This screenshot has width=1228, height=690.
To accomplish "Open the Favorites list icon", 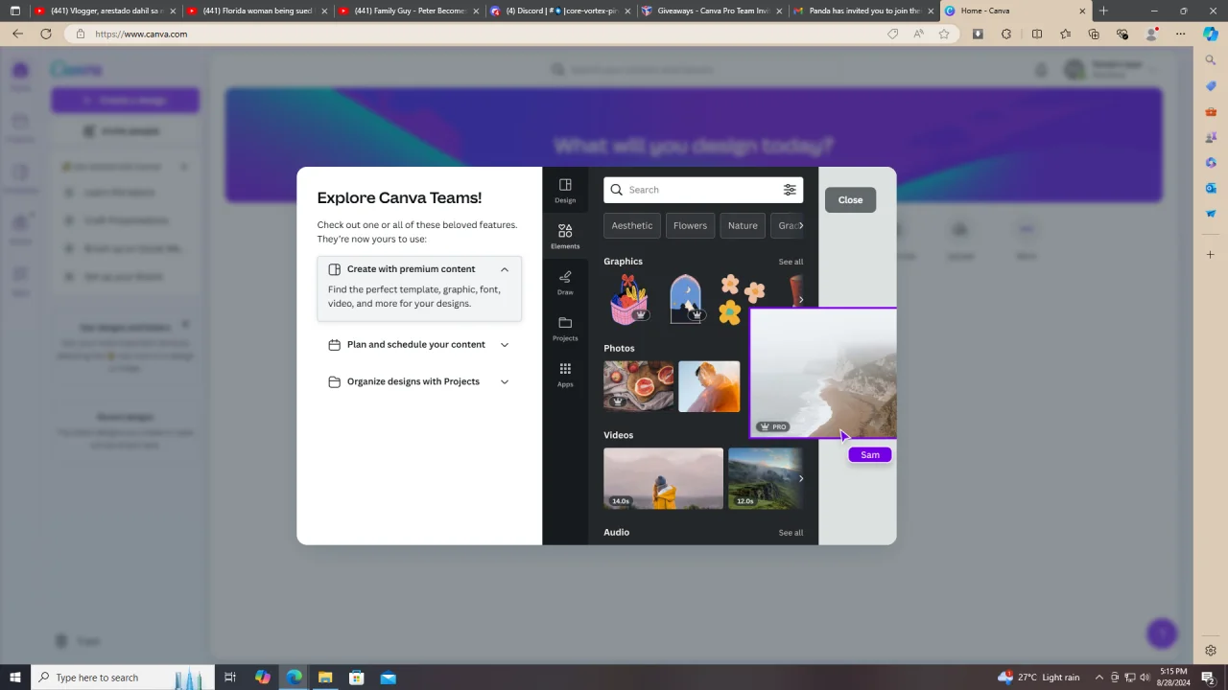I will click(1066, 34).
